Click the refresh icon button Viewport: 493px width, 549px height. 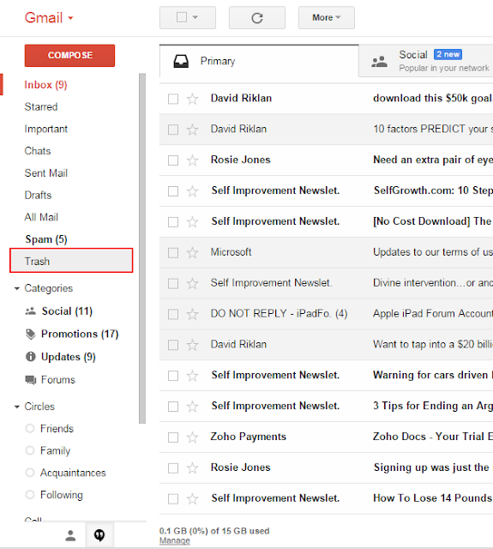point(257,17)
